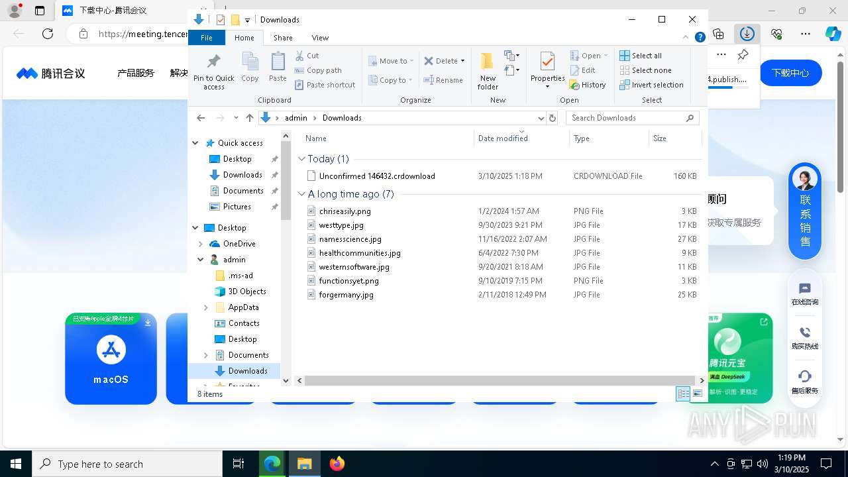The image size is (848, 477).
Task: Open the Copy to dropdown
Action: click(x=390, y=80)
